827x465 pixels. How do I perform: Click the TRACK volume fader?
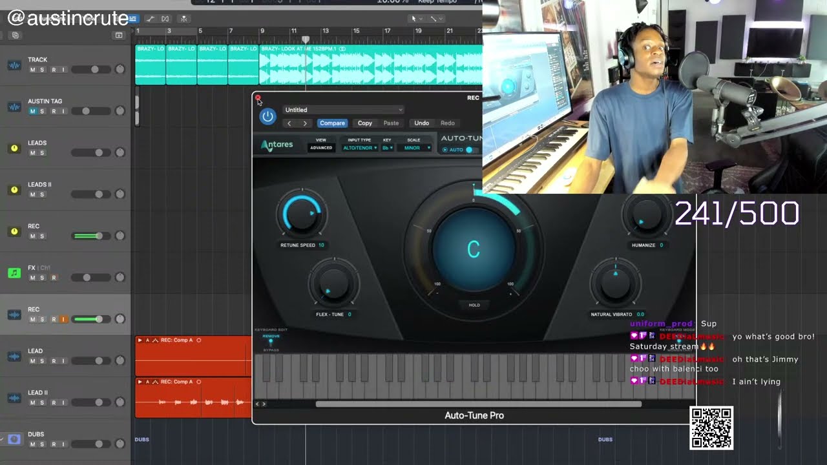click(x=91, y=69)
